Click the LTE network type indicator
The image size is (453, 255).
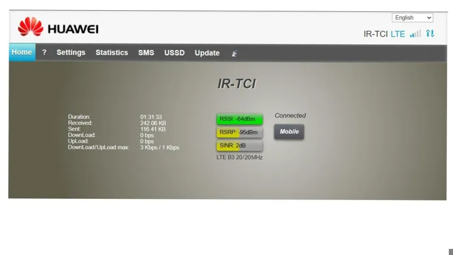tap(398, 34)
